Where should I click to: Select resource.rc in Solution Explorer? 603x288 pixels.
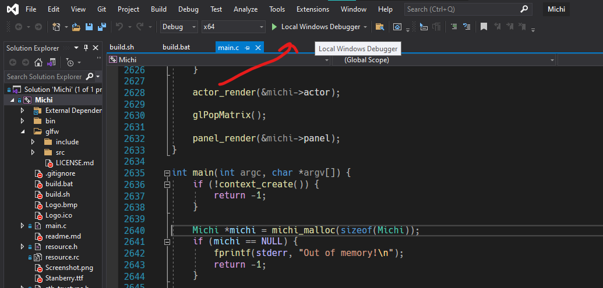click(62, 257)
